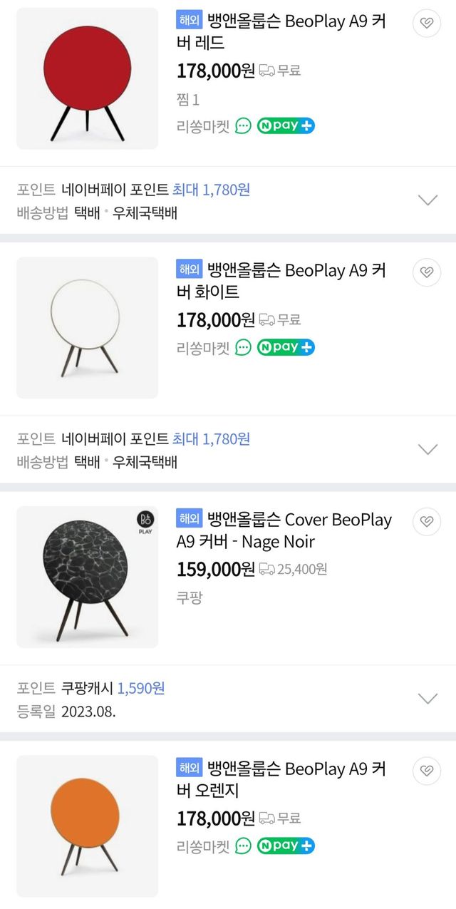456x909 pixels.
Task: Tap Naver Talk chat icon for red cover seller
Action: (x=244, y=126)
